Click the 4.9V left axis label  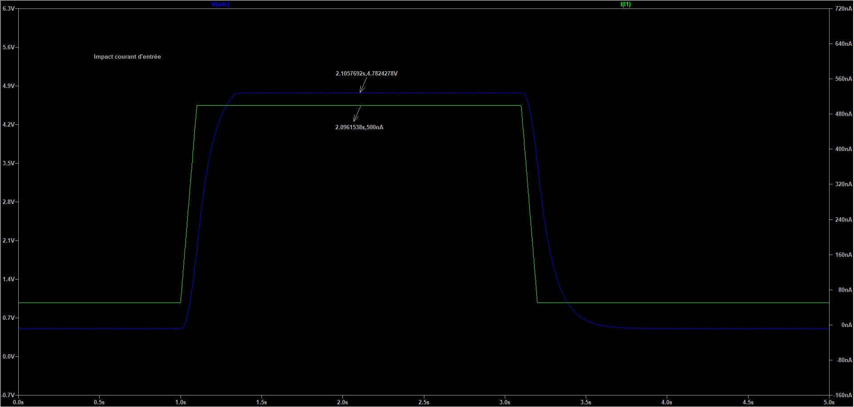8,86
